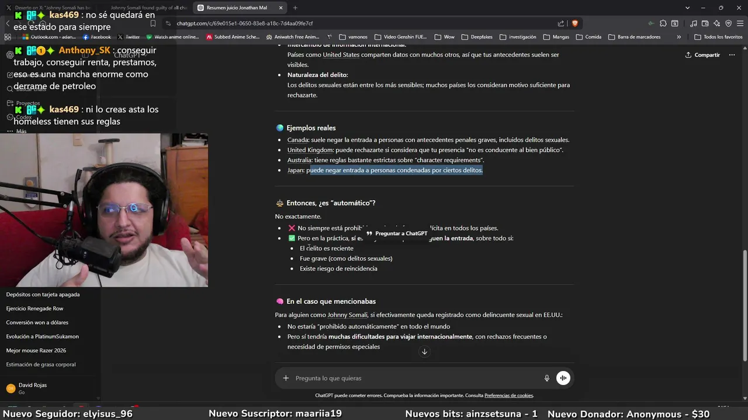Click the United Kingdom link
The image size is (748, 420).
310,150
